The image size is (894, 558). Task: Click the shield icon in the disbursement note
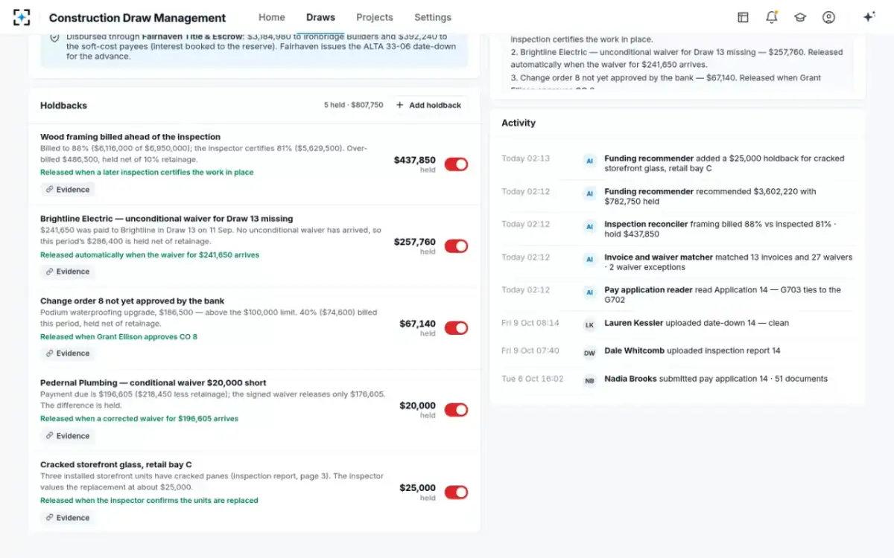(x=54, y=37)
